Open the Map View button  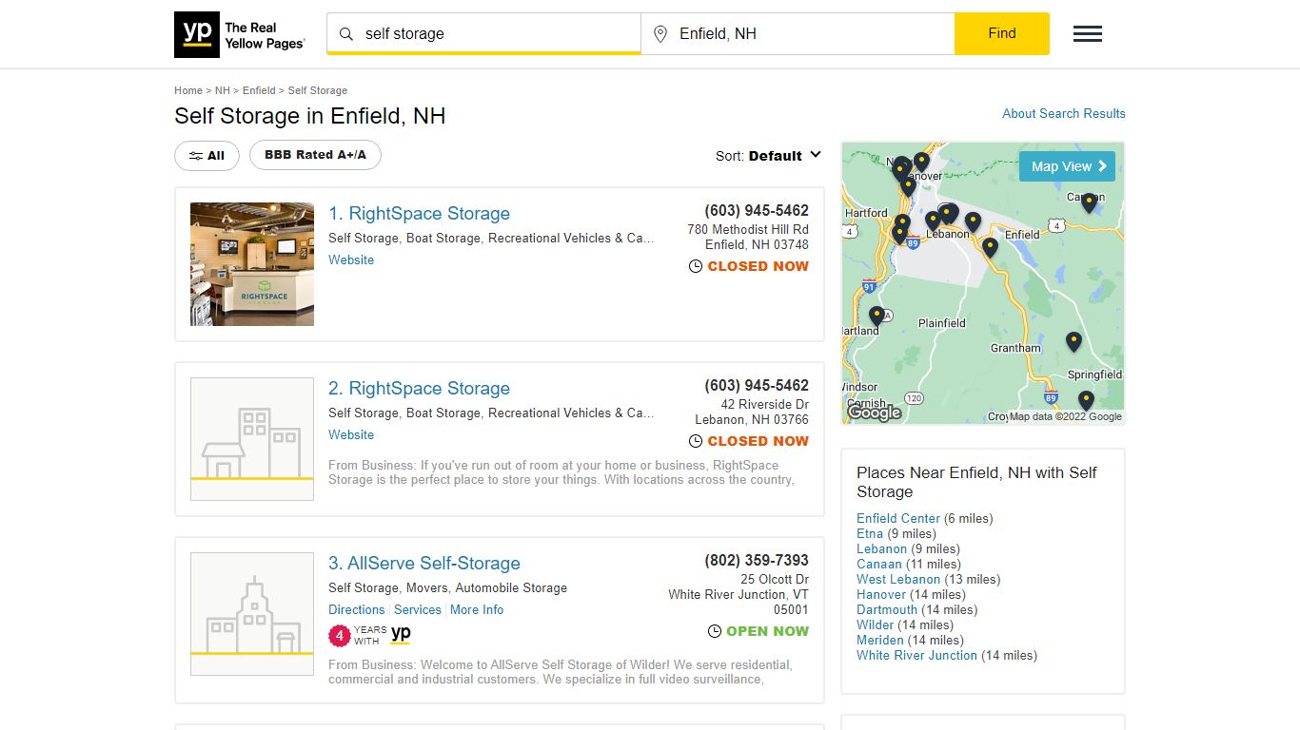pyautogui.click(x=1067, y=166)
